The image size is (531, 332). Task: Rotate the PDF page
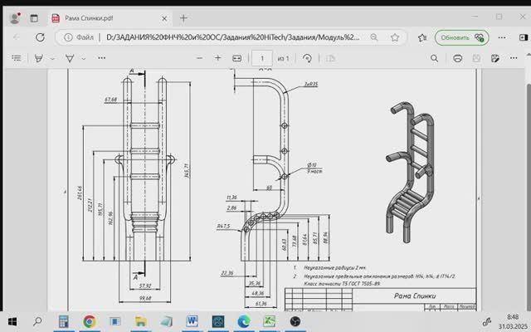pos(307,58)
